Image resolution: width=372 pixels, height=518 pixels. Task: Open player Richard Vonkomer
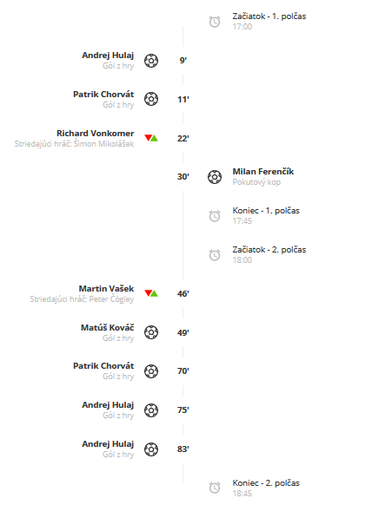coord(96,133)
